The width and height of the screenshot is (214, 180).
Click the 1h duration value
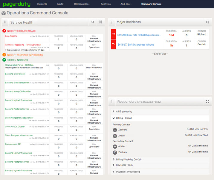[x=172, y=46]
